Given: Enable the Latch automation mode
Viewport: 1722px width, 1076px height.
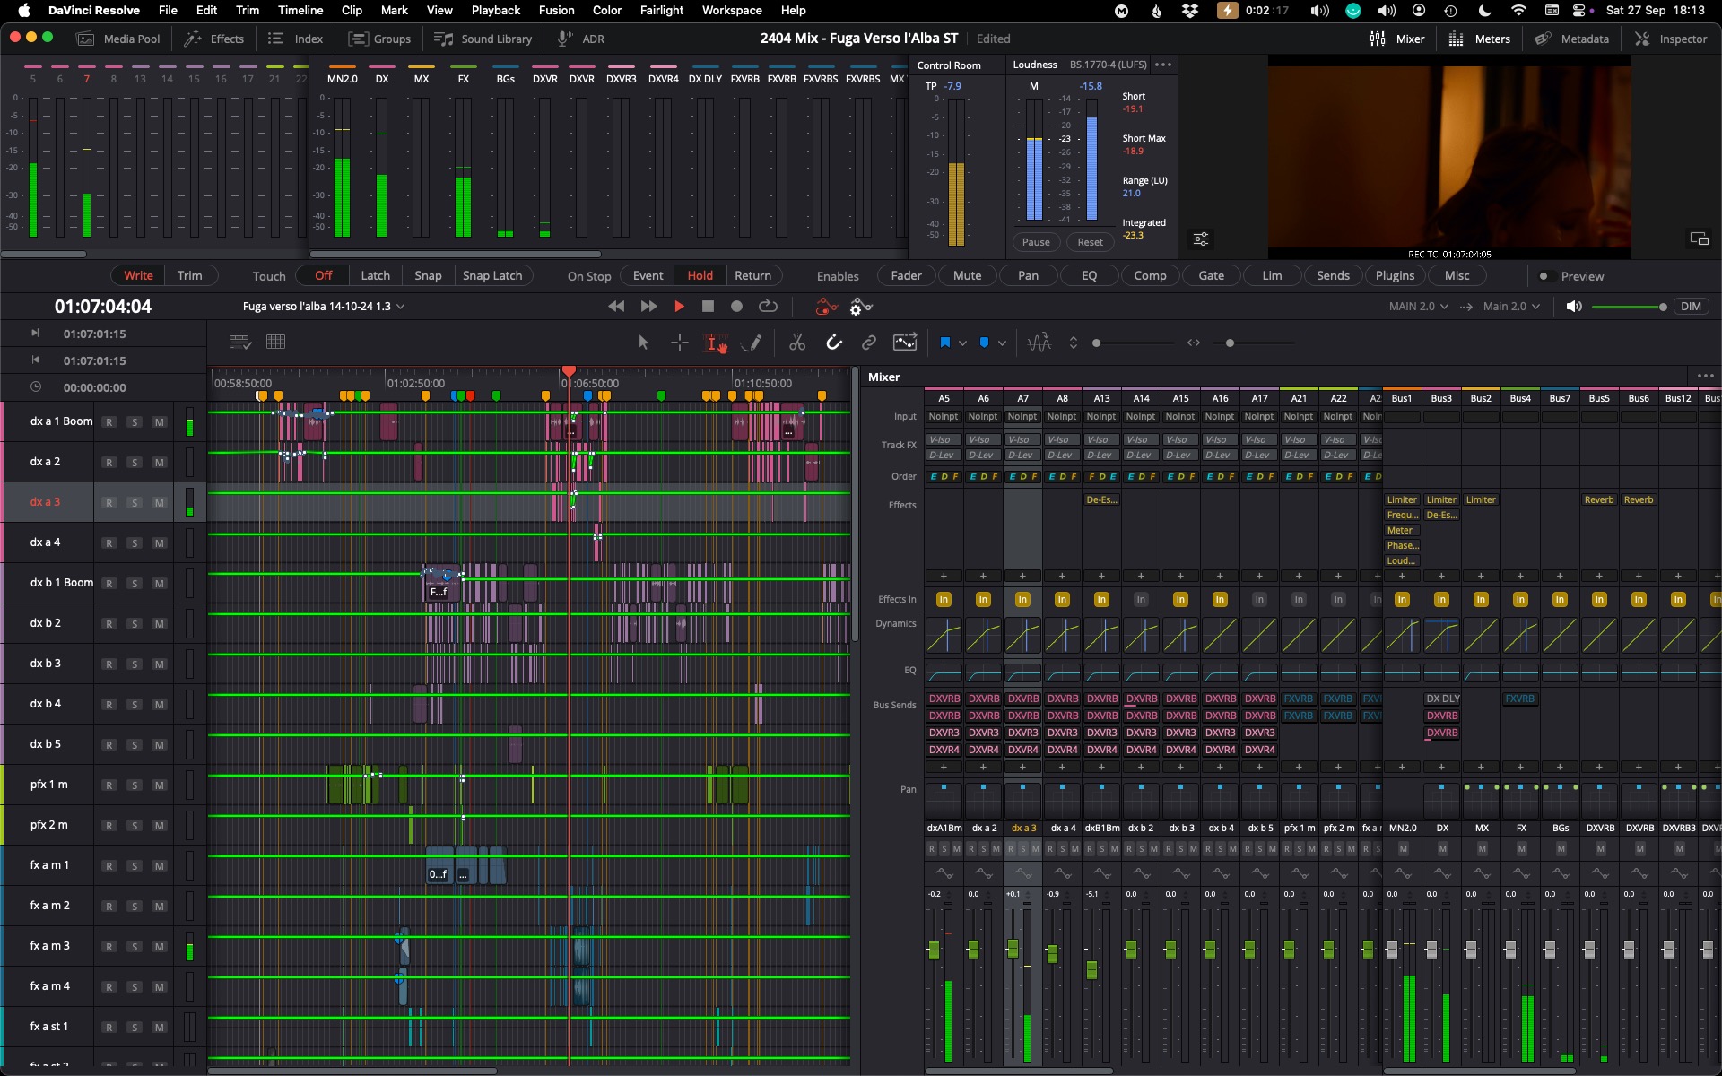Looking at the screenshot, I should (x=375, y=276).
